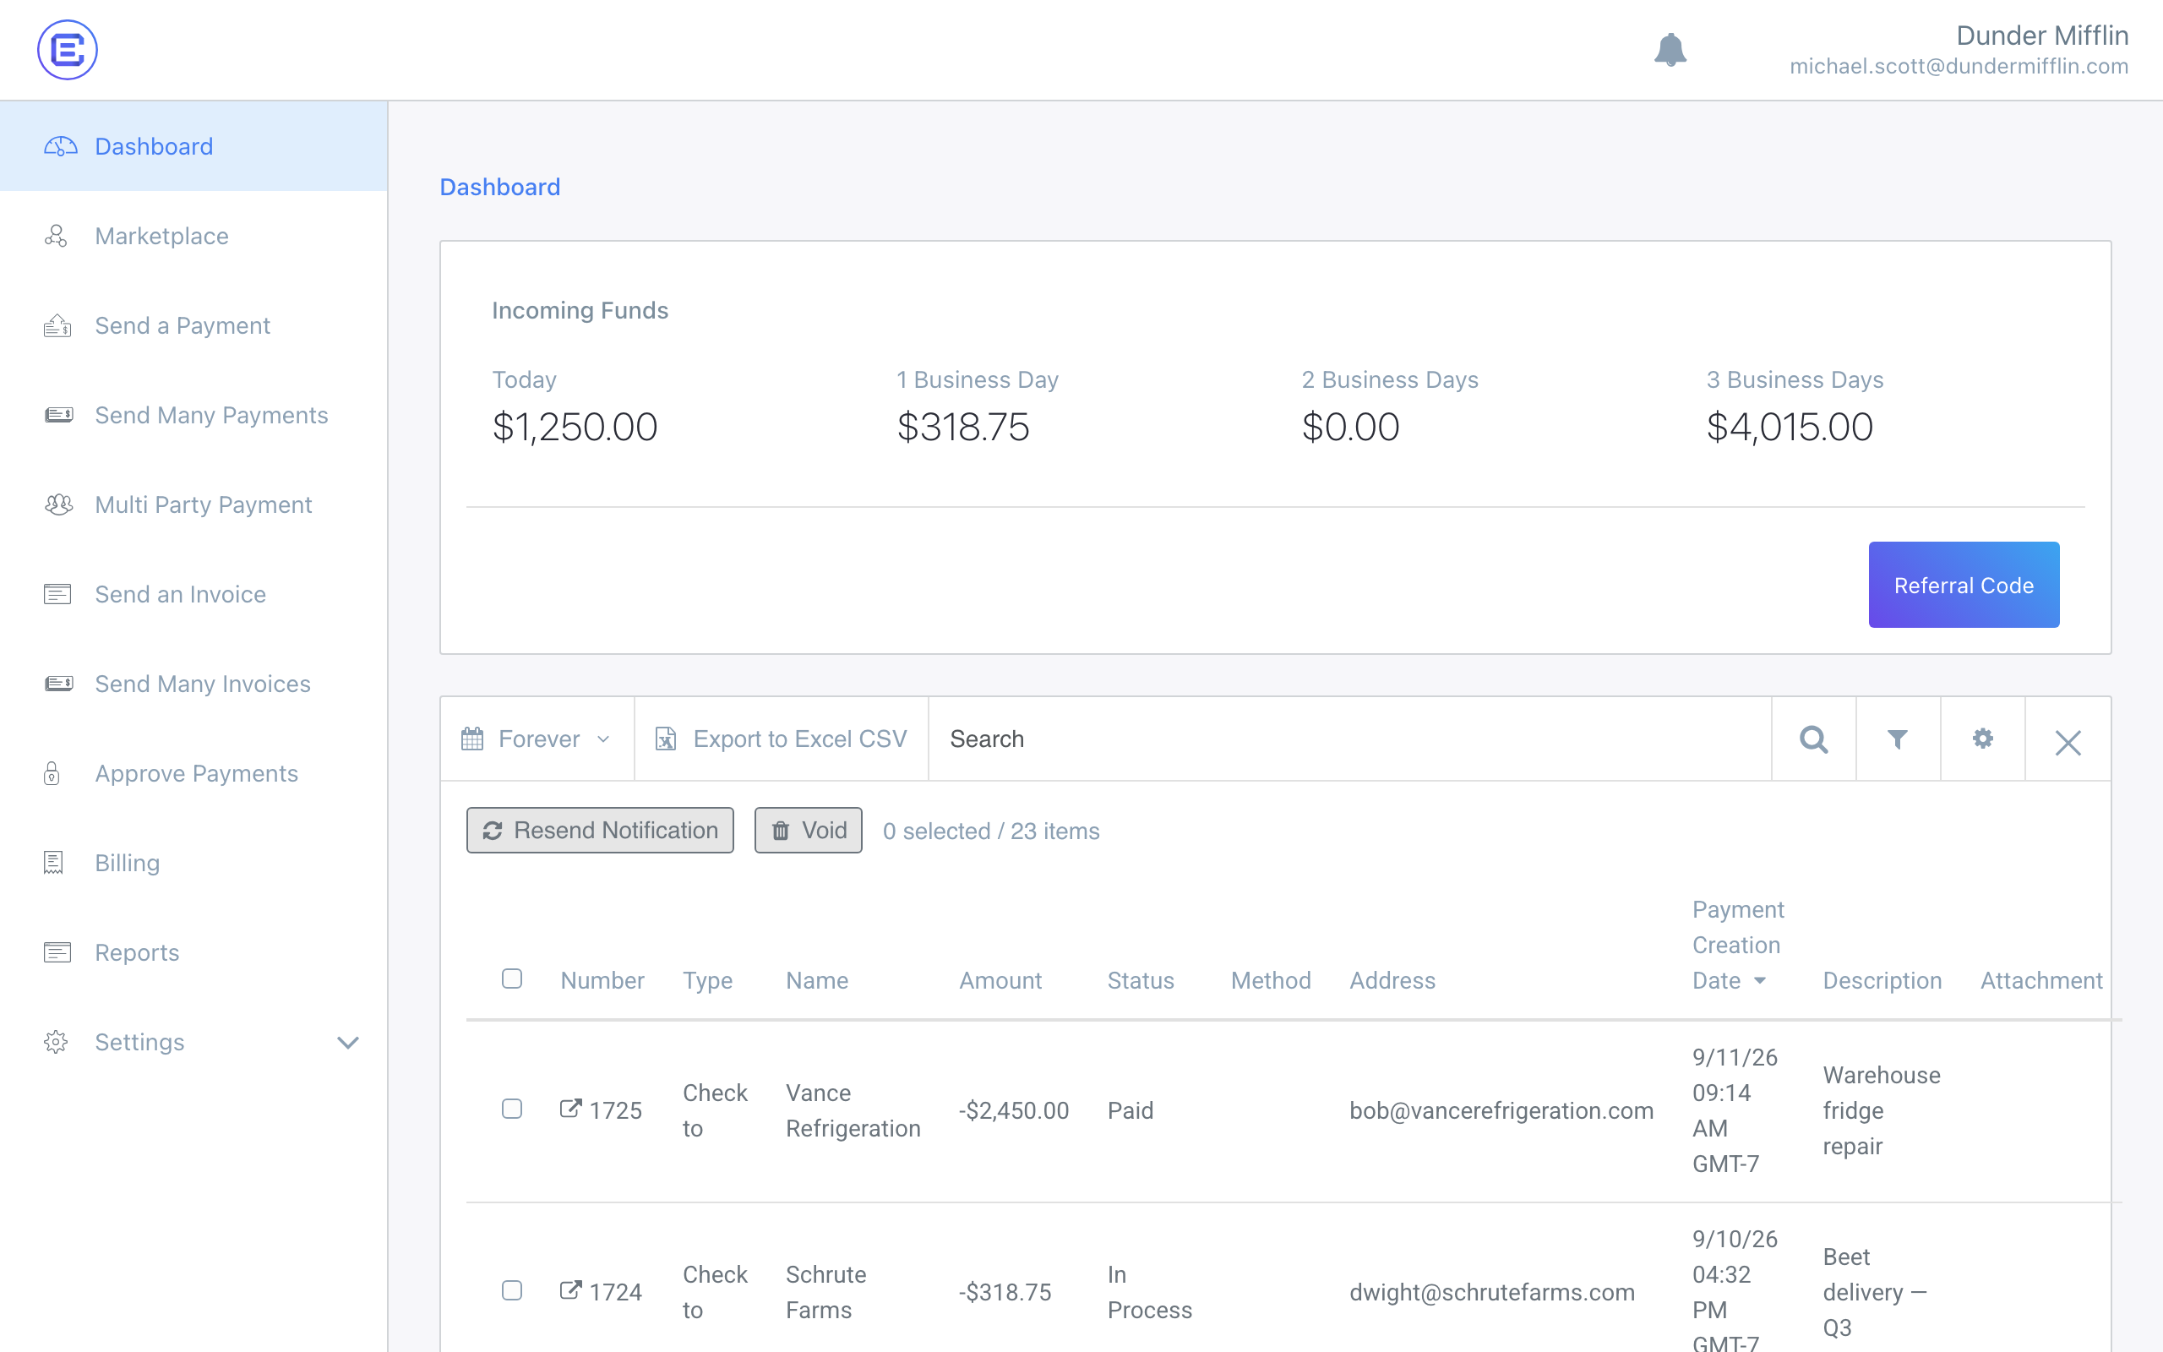Screen dimensions: 2163x1352
Task: Sort by the Type column header
Action: pos(708,981)
